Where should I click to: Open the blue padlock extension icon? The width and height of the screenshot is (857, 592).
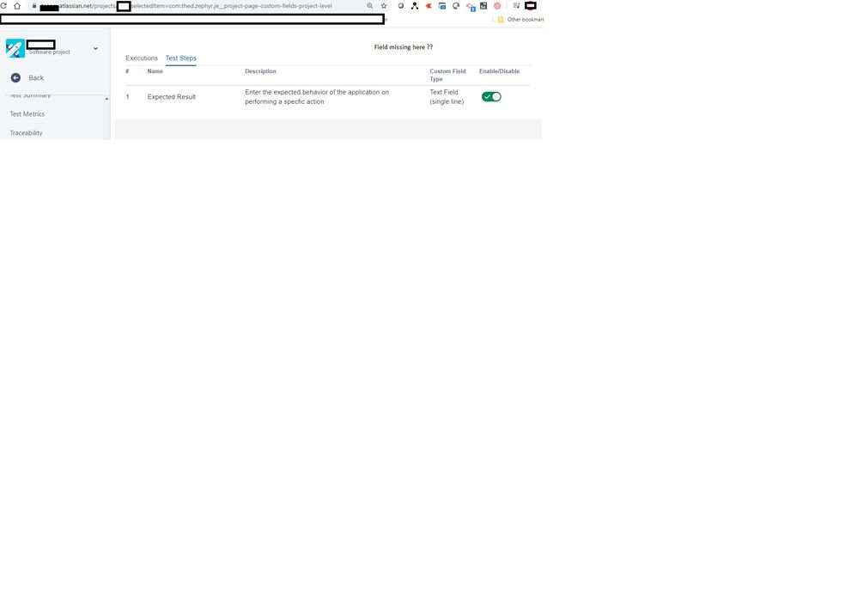click(469, 6)
